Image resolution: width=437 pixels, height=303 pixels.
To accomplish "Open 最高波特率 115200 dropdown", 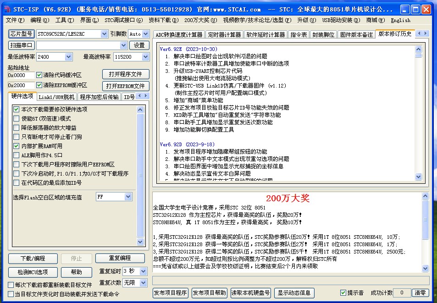I will (x=145, y=57).
